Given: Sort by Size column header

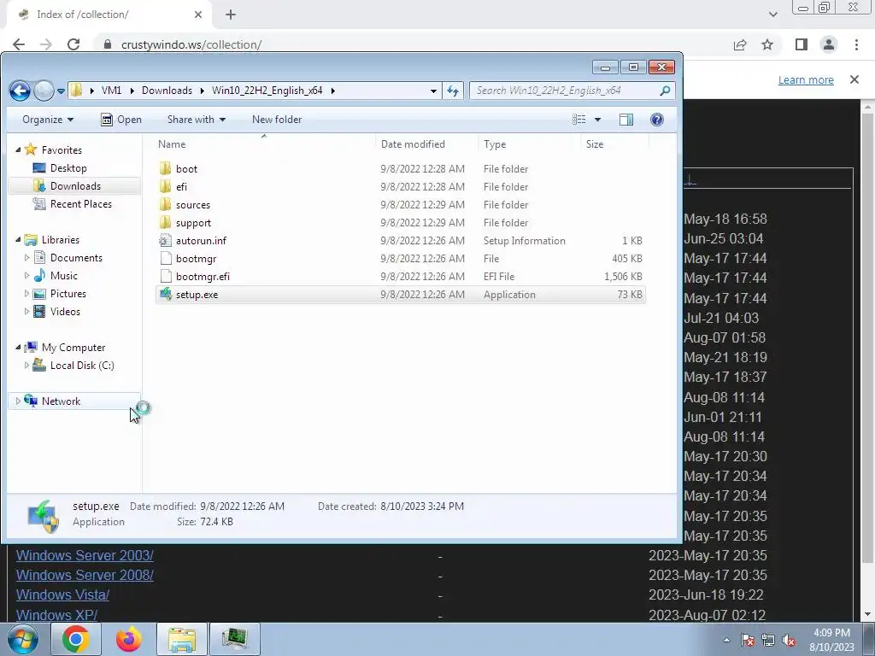Looking at the screenshot, I should pos(614,143).
